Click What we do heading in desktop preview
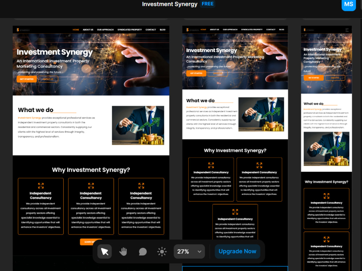This screenshot has width=362, height=271. (x=36, y=110)
